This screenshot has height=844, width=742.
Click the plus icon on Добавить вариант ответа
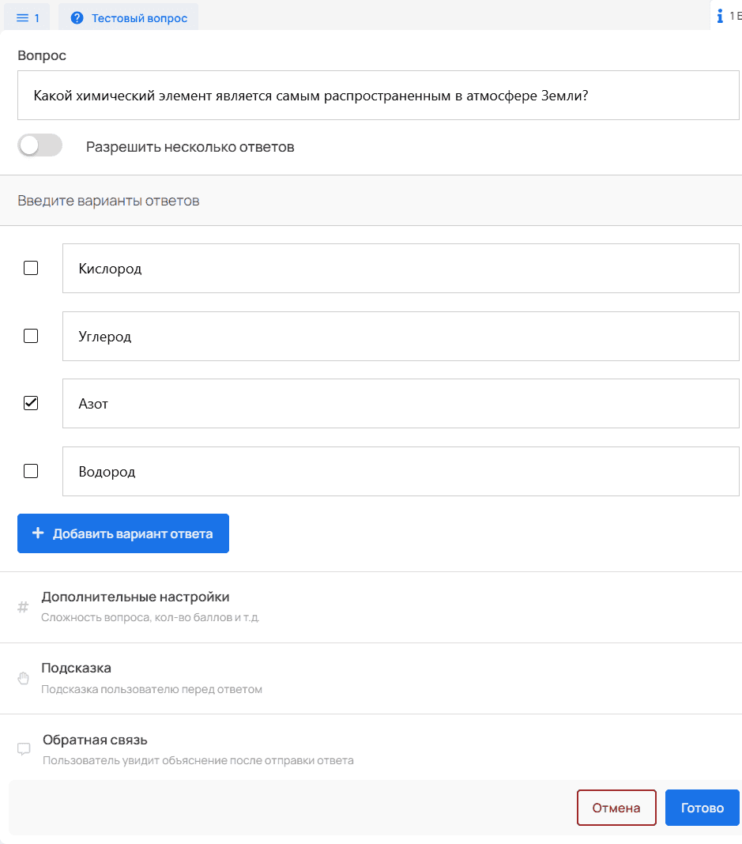38,533
